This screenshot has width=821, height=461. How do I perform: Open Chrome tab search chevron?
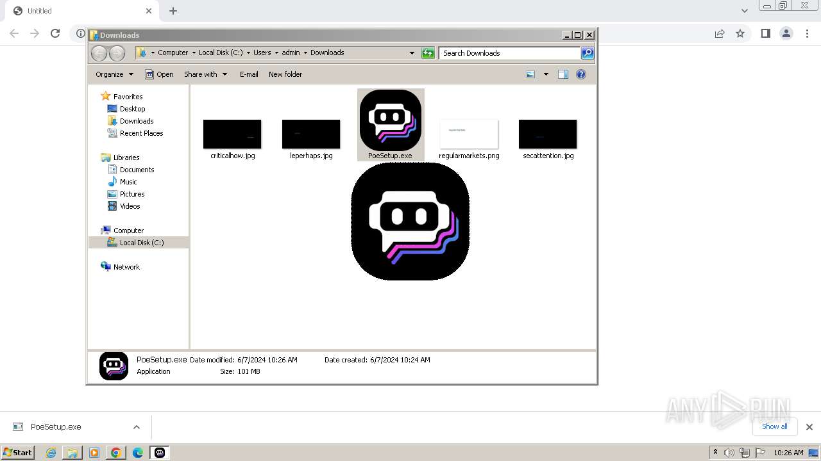tap(744, 11)
